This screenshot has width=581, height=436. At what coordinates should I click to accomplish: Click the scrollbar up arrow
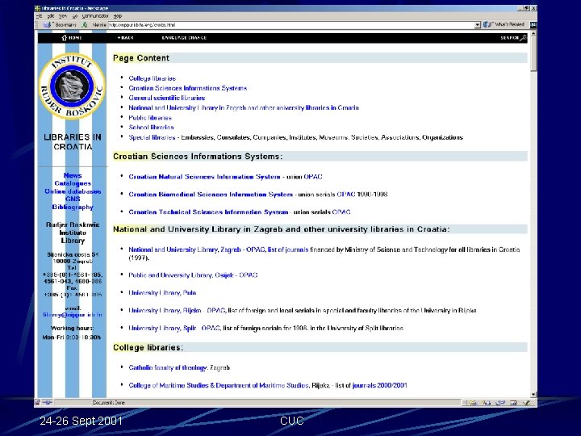tap(533, 33)
